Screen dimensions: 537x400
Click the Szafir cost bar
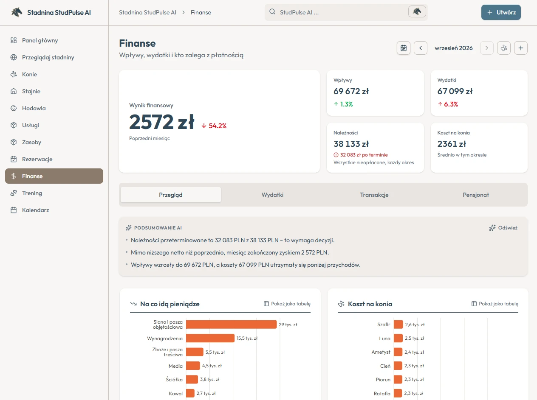399,324
